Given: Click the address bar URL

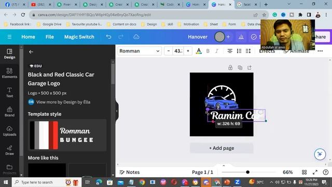Looking at the screenshot, I should 94,15.
